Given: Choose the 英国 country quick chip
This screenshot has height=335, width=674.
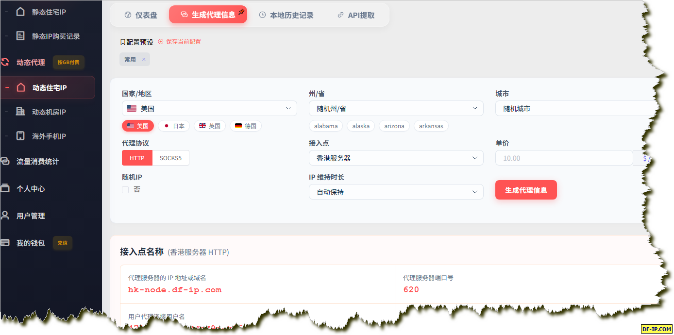Looking at the screenshot, I should [x=210, y=126].
